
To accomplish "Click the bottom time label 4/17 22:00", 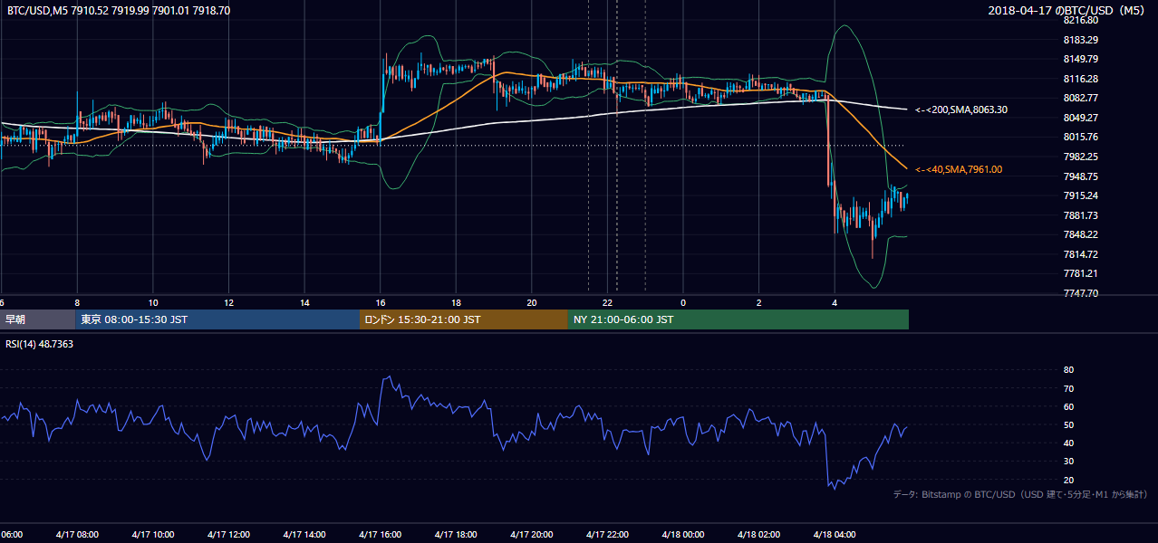I will click(x=607, y=534).
